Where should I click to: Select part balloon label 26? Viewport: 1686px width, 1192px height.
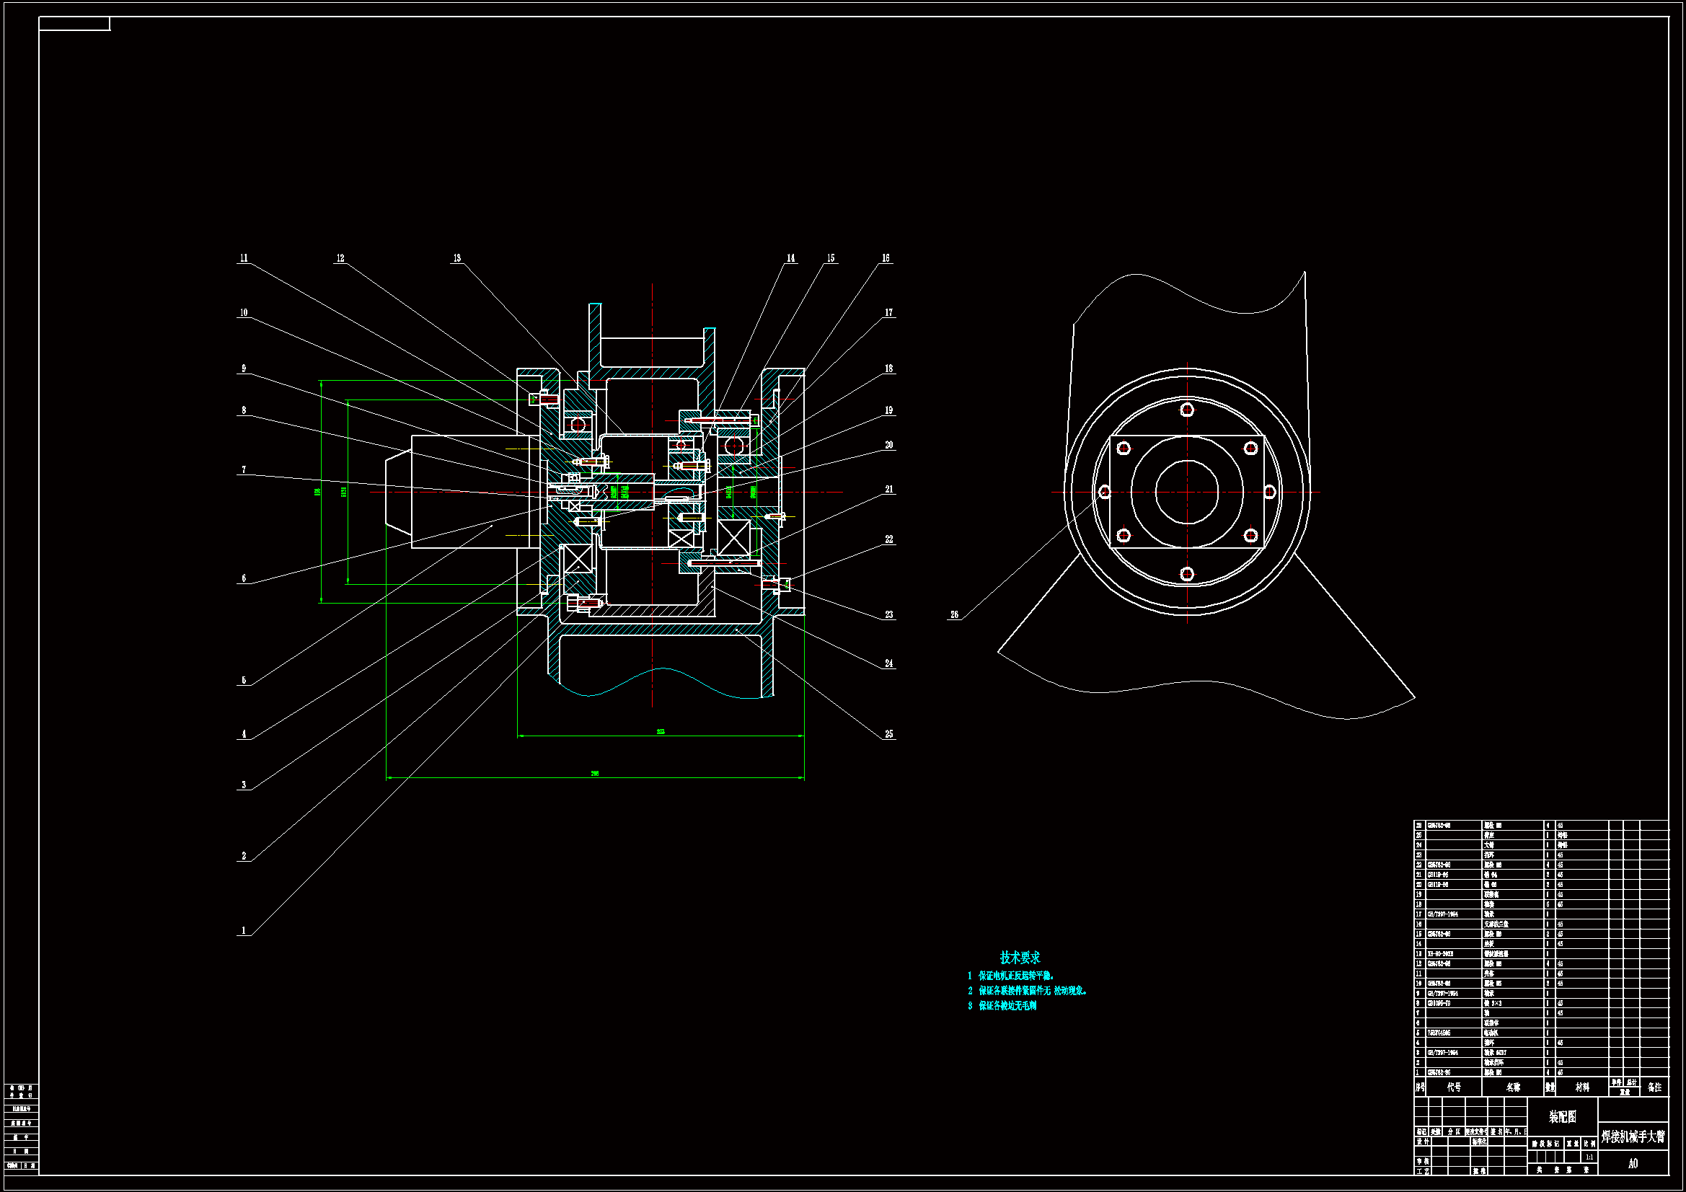[x=954, y=614]
